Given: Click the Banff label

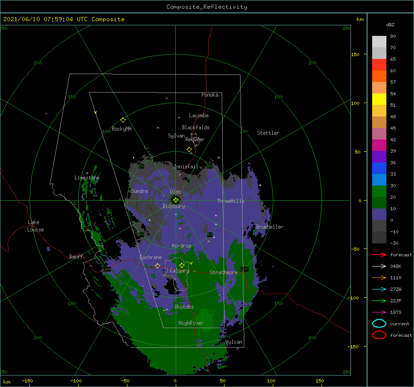Looking at the screenshot, I should tap(76, 256).
